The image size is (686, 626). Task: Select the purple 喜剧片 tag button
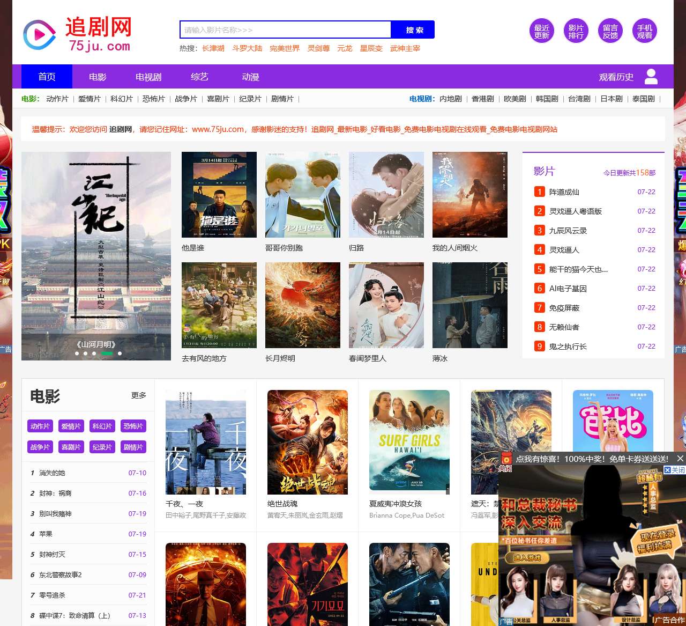click(x=71, y=447)
